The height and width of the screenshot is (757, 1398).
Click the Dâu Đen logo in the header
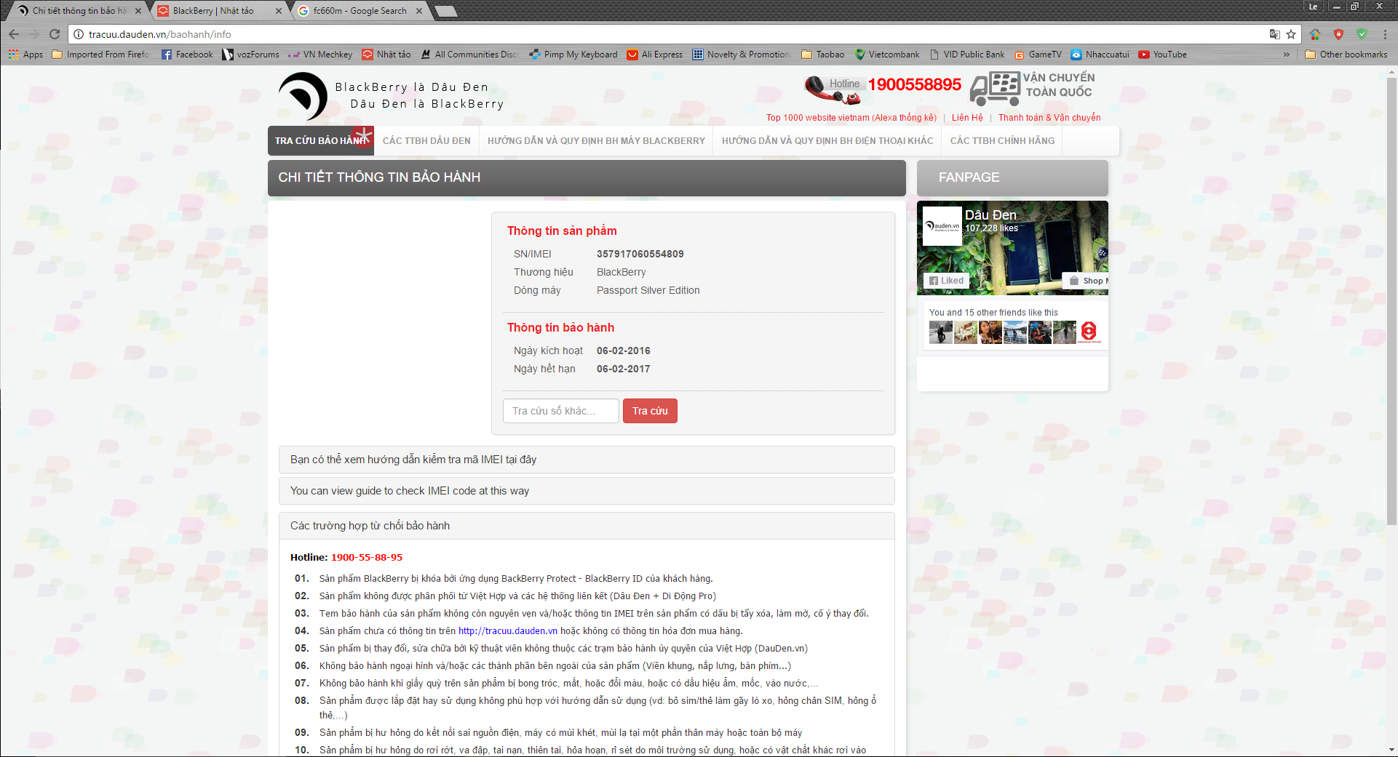(x=303, y=96)
